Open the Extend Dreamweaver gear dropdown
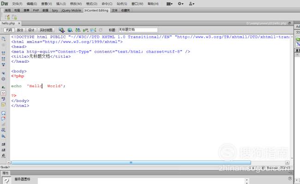The image size is (300, 184). [x=180, y=4]
